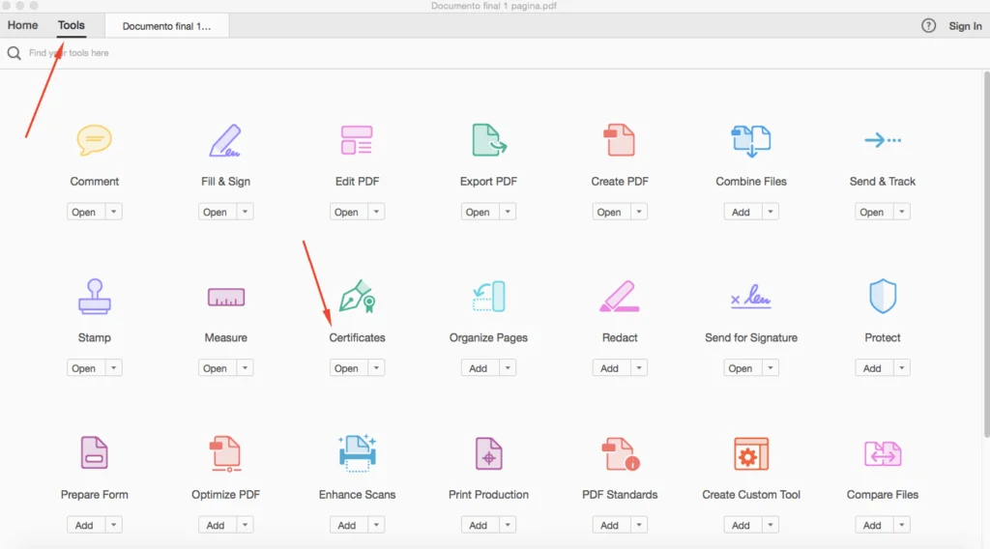Click the Edit PDF tool icon
Viewport: 990px width, 549px height.
pos(357,141)
